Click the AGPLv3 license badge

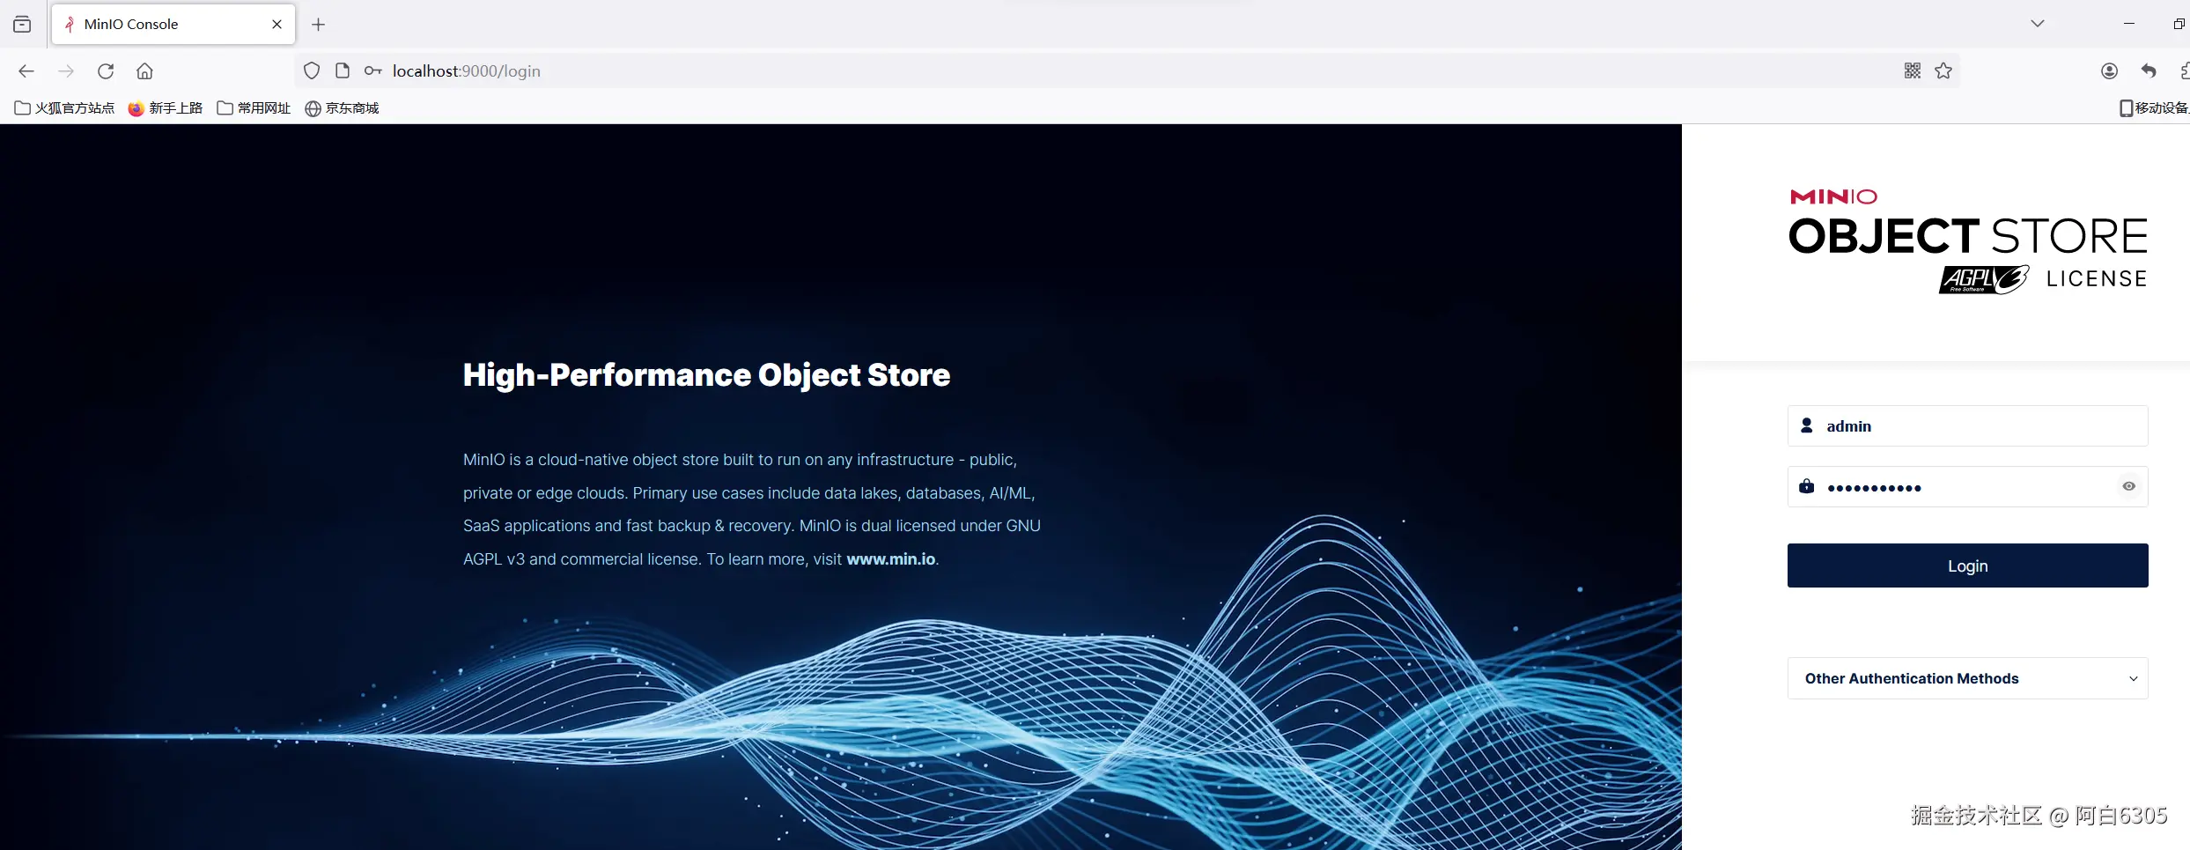pyautogui.click(x=1984, y=279)
